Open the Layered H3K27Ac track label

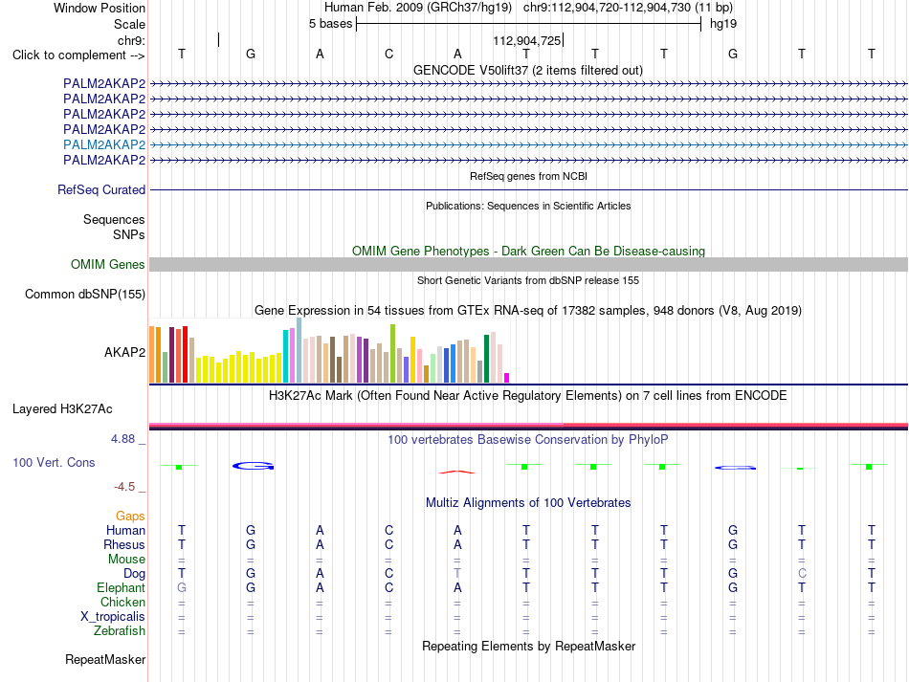coord(62,409)
